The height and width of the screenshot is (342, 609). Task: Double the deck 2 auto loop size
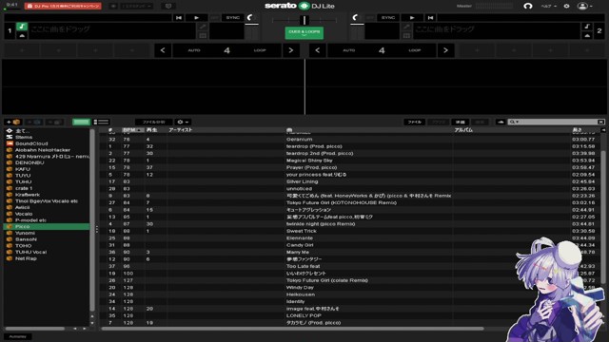445,50
